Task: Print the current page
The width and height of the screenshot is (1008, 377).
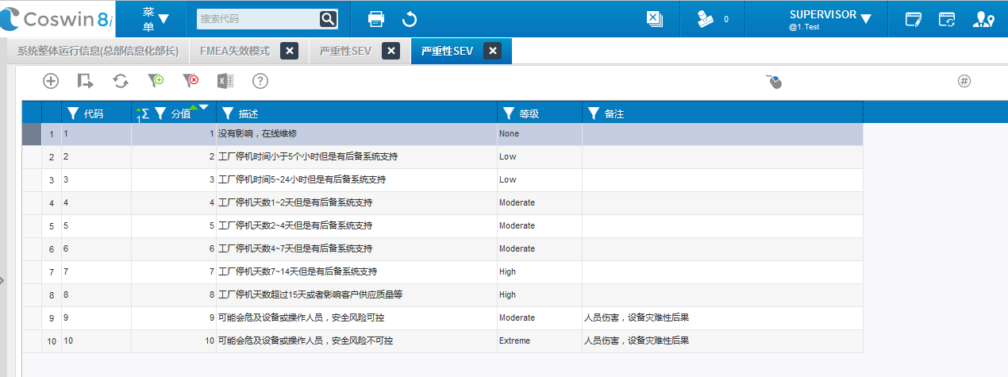Action: pyautogui.click(x=376, y=18)
